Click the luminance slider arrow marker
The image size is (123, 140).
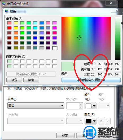[x=122, y=23]
